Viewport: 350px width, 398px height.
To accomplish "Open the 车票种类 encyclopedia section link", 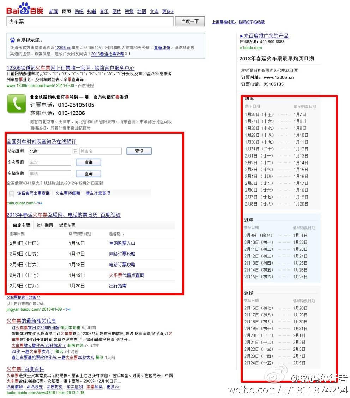I will pyautogui.click(x=95, y=387).
